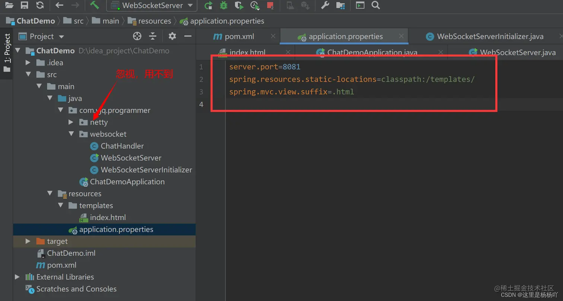
Task: Click the Collapse All icon in Project panel
Action: 153,36
